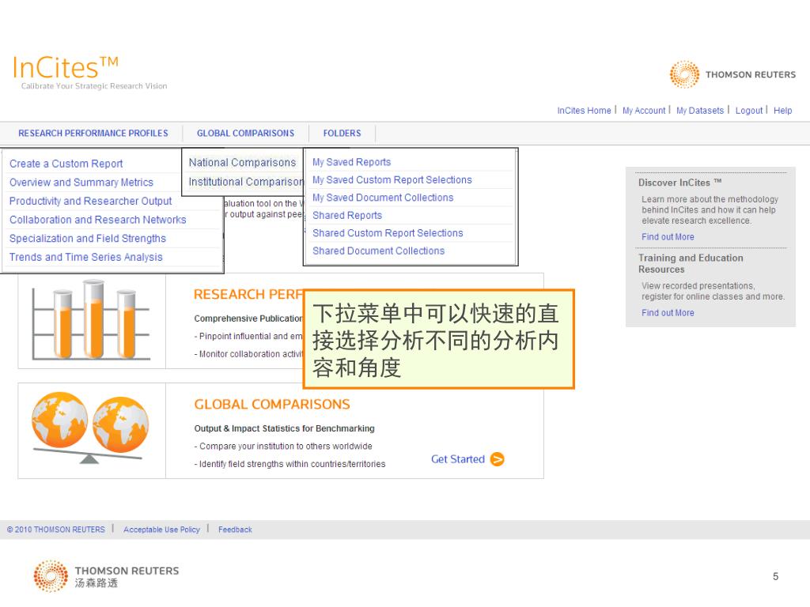Open Collaboration and Research Networks

(x=97, y=220)
